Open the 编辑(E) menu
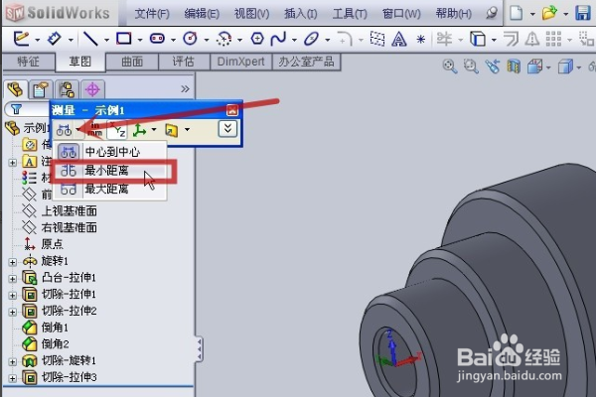The image size is (596, 397). tap(202, 14)
